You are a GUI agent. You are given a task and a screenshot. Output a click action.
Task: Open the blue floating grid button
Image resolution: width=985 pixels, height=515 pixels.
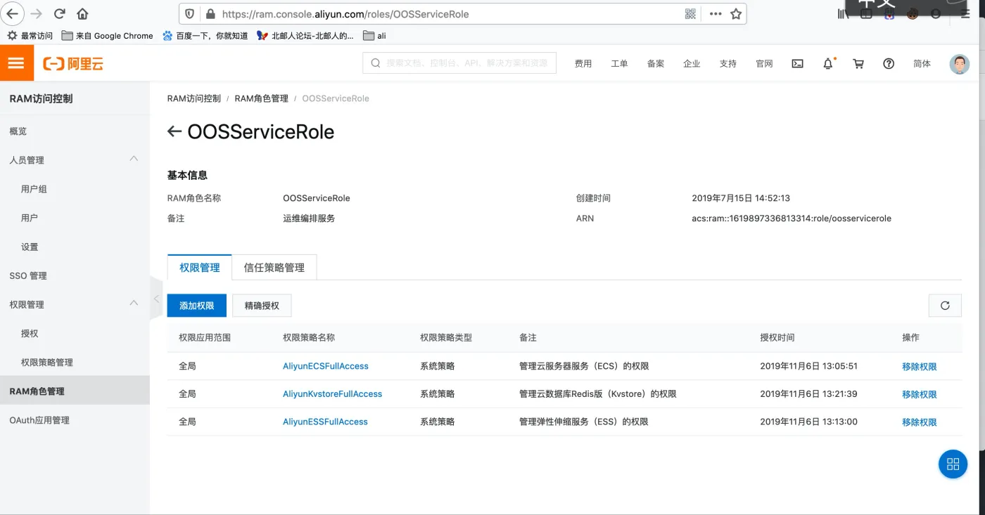pyautogui.click(x=953, y=464)
